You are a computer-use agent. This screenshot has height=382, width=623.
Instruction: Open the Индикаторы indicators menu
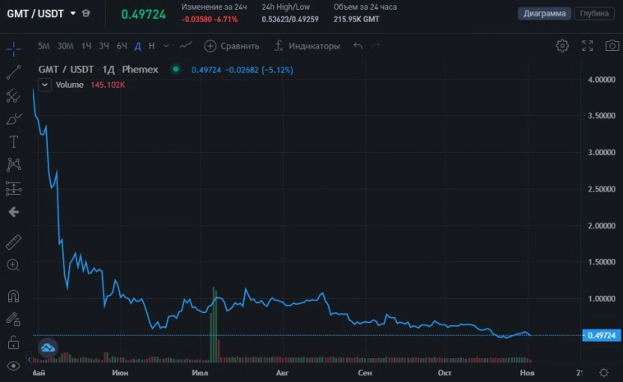click(307, 46)
